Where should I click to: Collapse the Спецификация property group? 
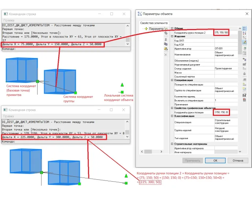pyautogui.click(x=172, y=80)
